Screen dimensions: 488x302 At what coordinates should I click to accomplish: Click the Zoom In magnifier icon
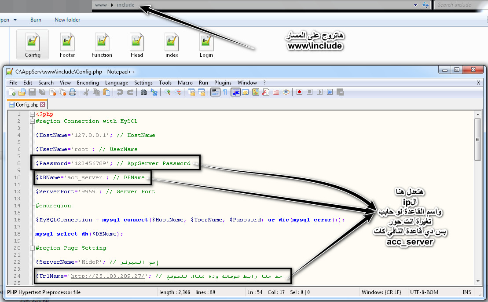[168, 92]
